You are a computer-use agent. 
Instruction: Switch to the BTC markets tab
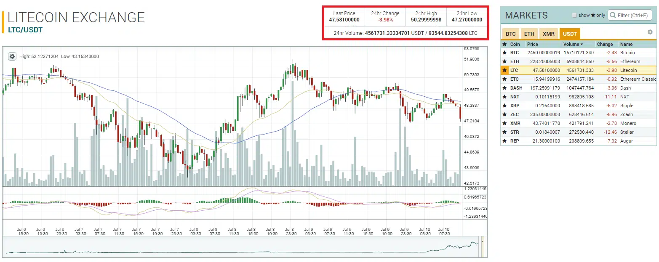point(511,34)
